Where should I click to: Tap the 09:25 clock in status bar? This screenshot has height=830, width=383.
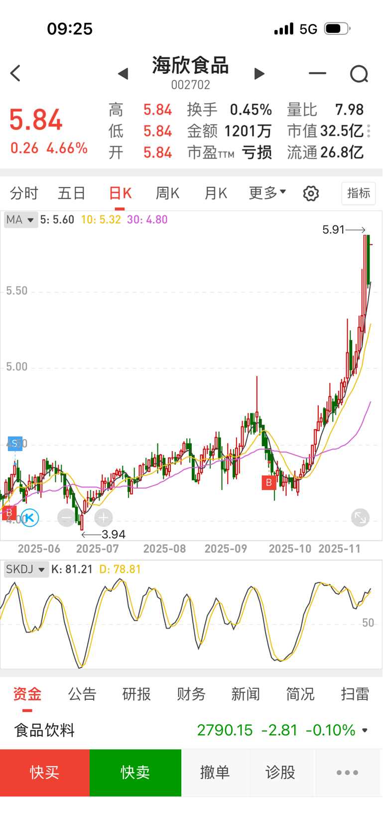pos(70,29)
